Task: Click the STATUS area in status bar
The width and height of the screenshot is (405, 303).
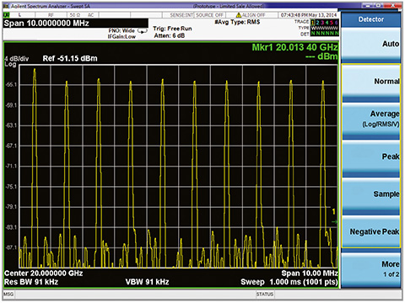Action: click(x=265, y=294)
